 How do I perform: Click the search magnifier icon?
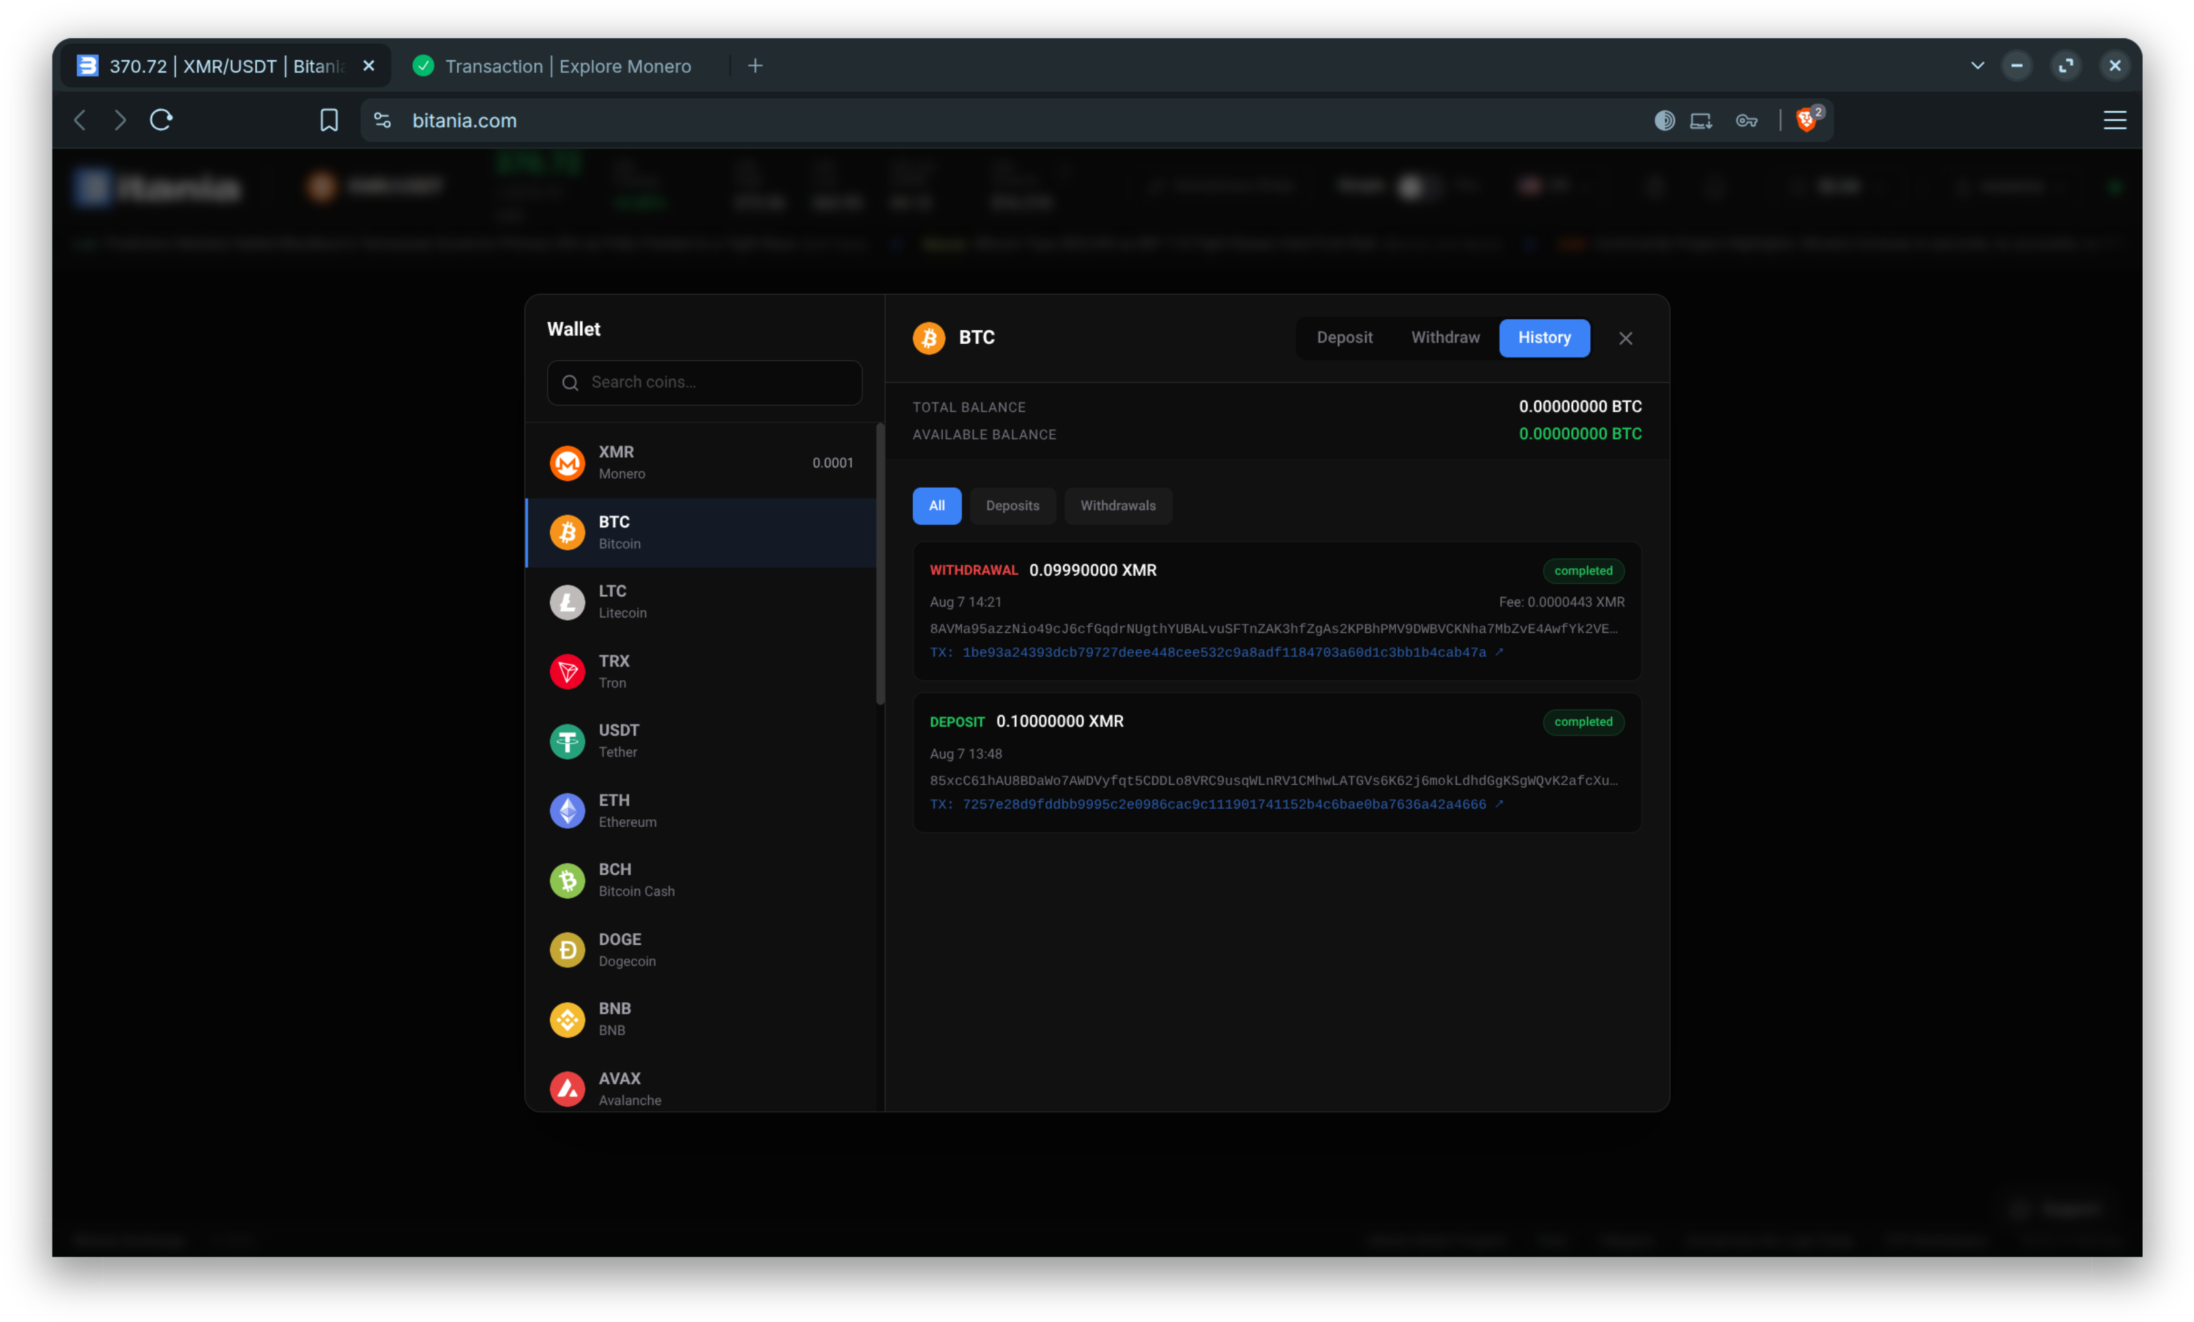pos(570,383)
